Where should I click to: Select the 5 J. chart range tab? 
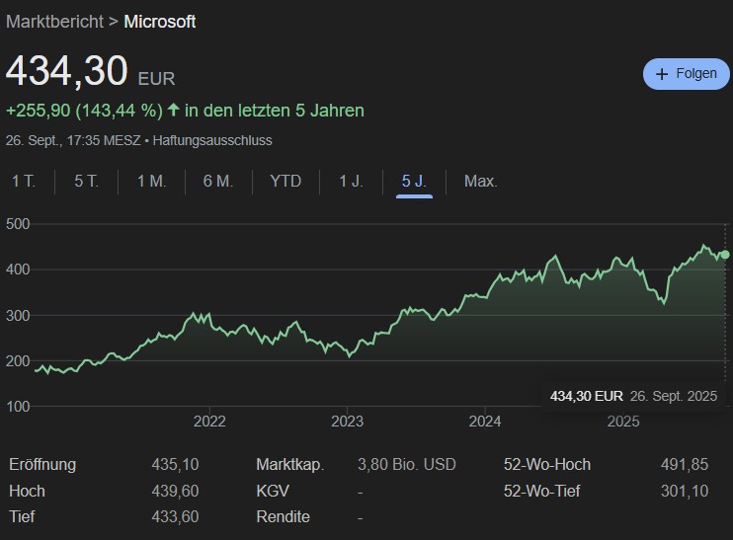pos(414,182)
